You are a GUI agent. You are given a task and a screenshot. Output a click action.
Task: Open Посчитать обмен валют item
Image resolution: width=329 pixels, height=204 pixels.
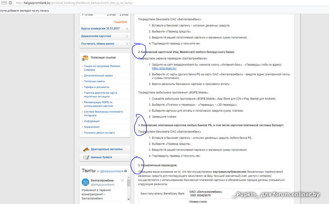pyautogui.click(x=98, y=44)
